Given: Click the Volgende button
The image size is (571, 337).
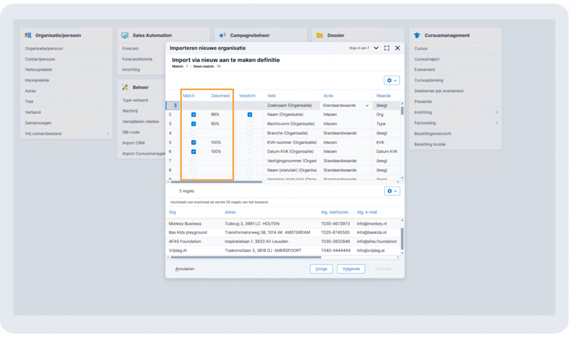Looking at the screenshot, I should 351,269.
